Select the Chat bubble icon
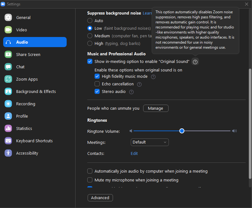 point(8,67)
